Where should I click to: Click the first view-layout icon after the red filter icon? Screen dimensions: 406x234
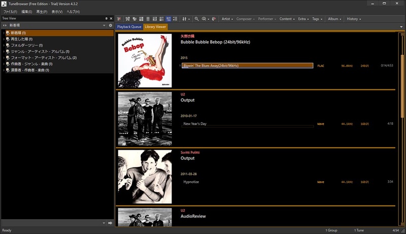pyautogui.click(x=128, y=19)
